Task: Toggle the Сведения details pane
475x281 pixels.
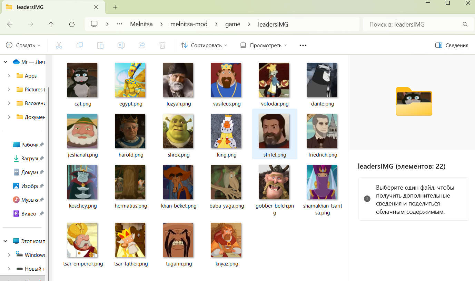Action: 452,45
